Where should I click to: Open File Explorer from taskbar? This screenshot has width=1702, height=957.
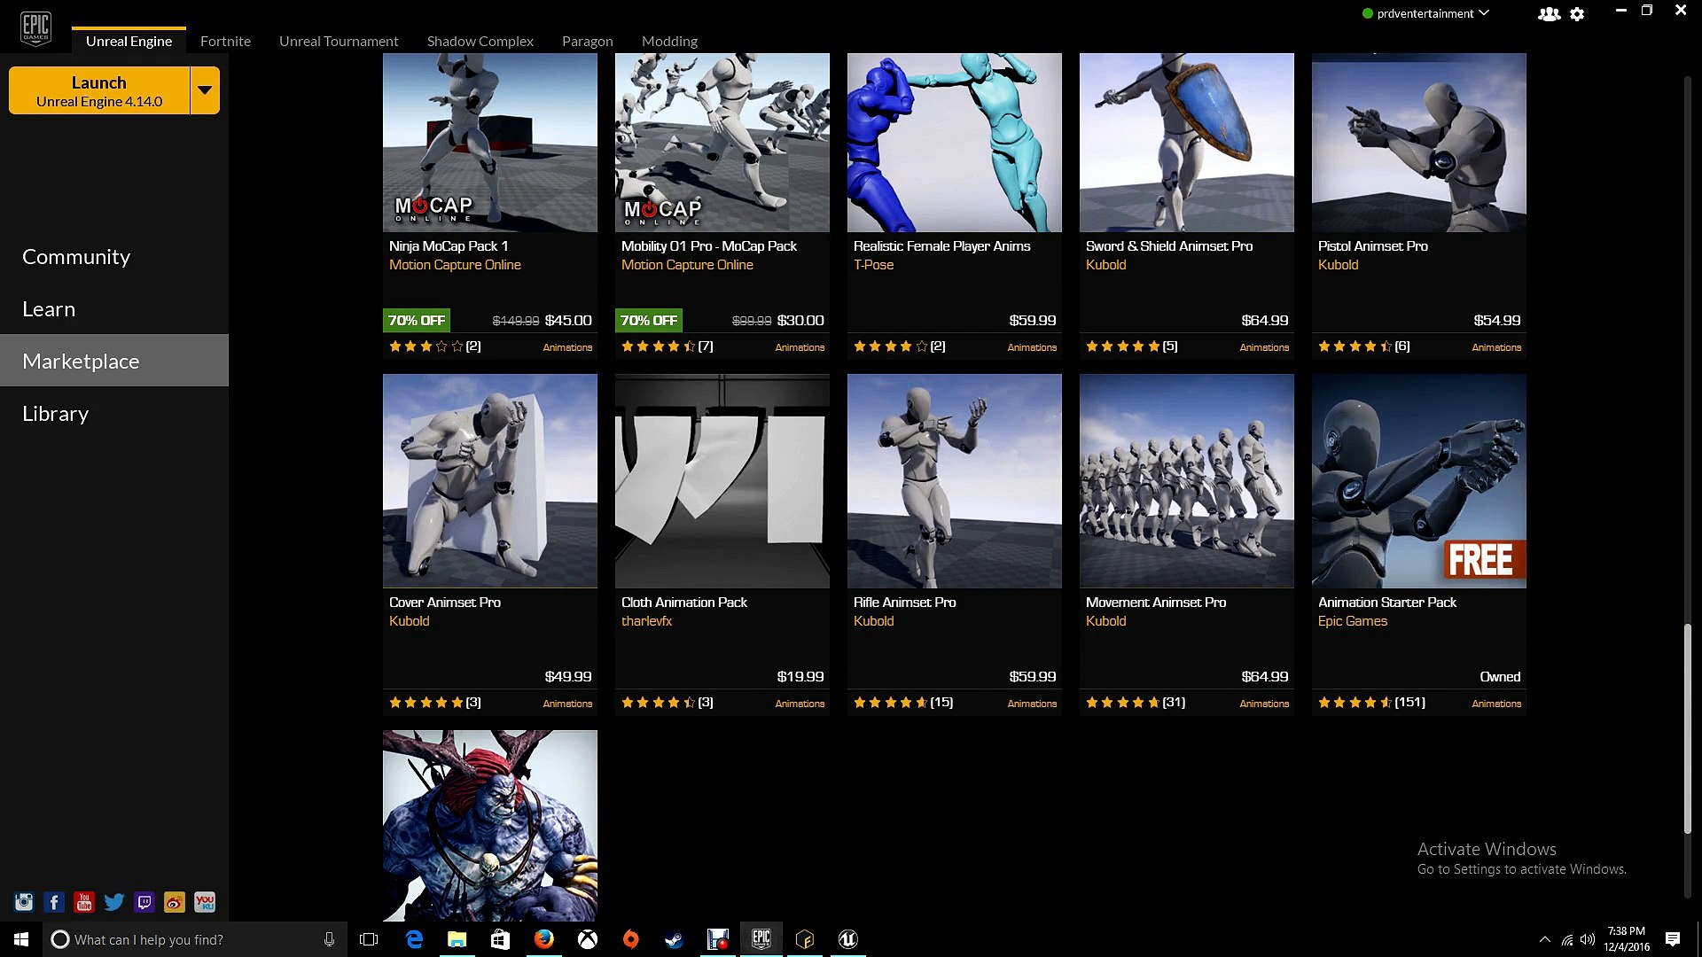(457, 939)
